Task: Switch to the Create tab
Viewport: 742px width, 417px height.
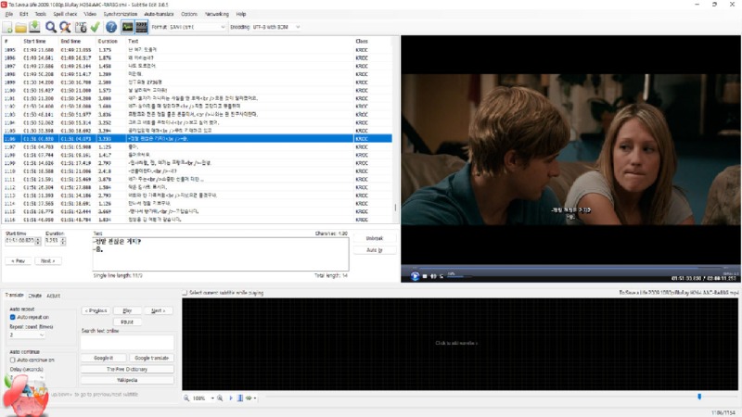Action: point(34,295)
